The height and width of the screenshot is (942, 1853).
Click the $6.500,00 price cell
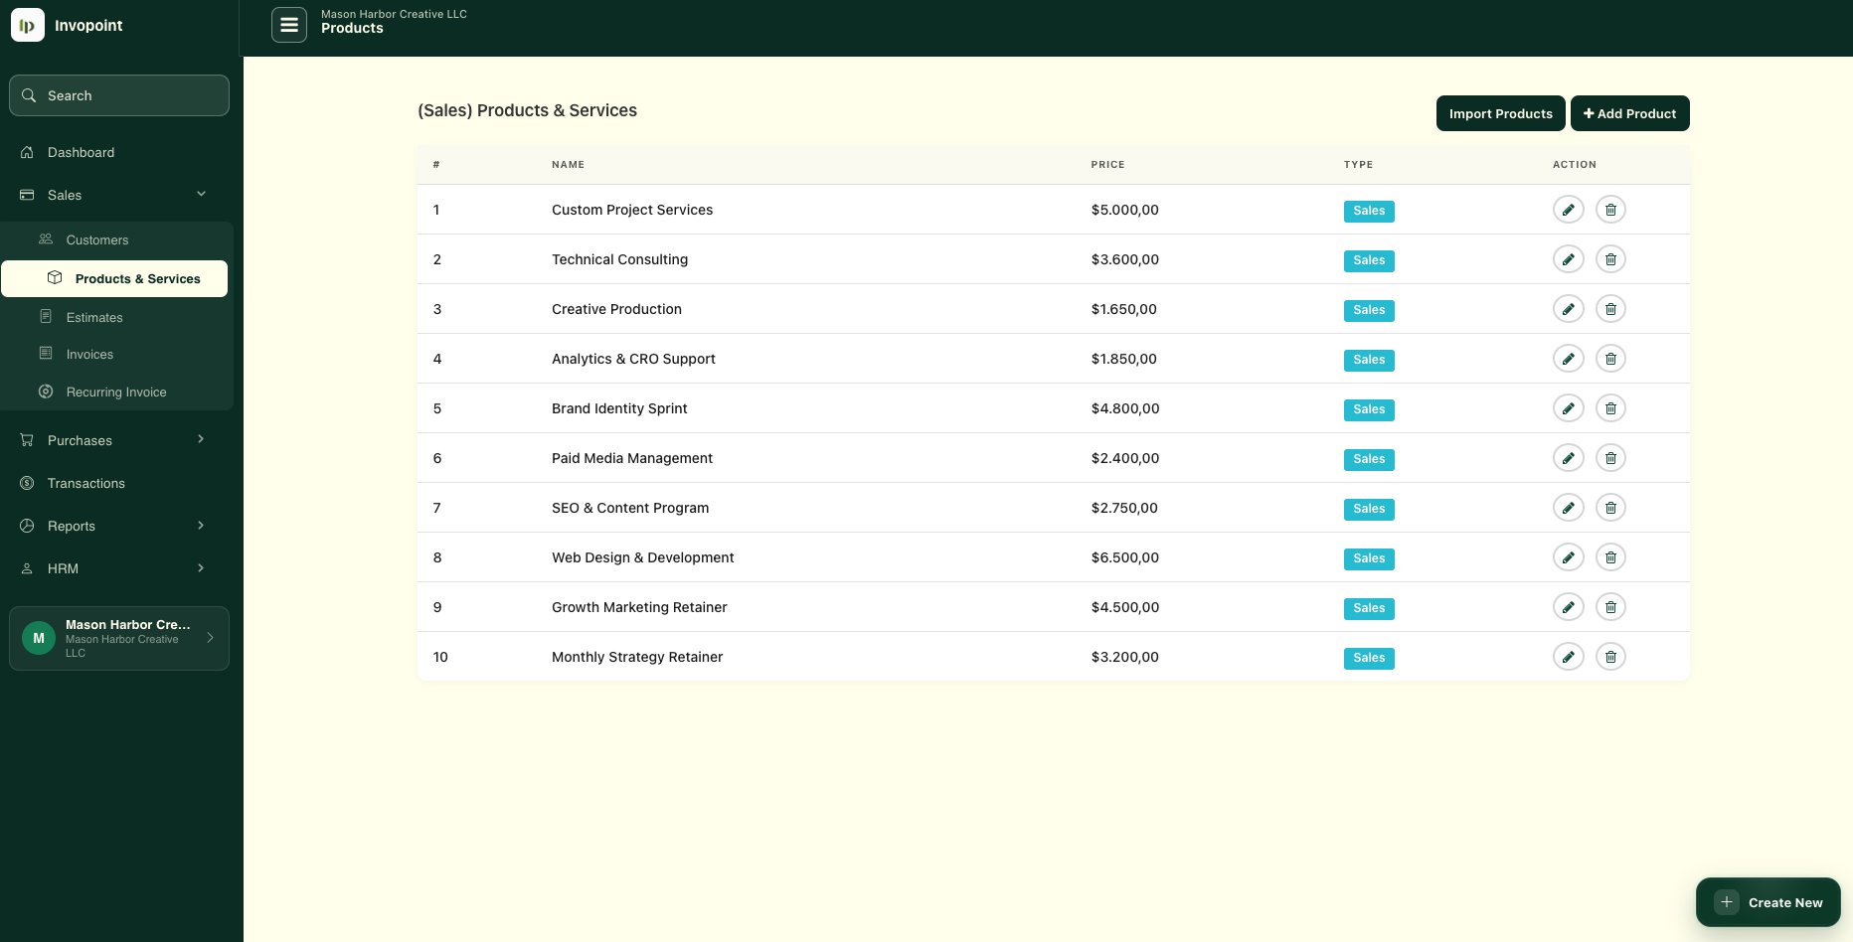coord(1124,557)
